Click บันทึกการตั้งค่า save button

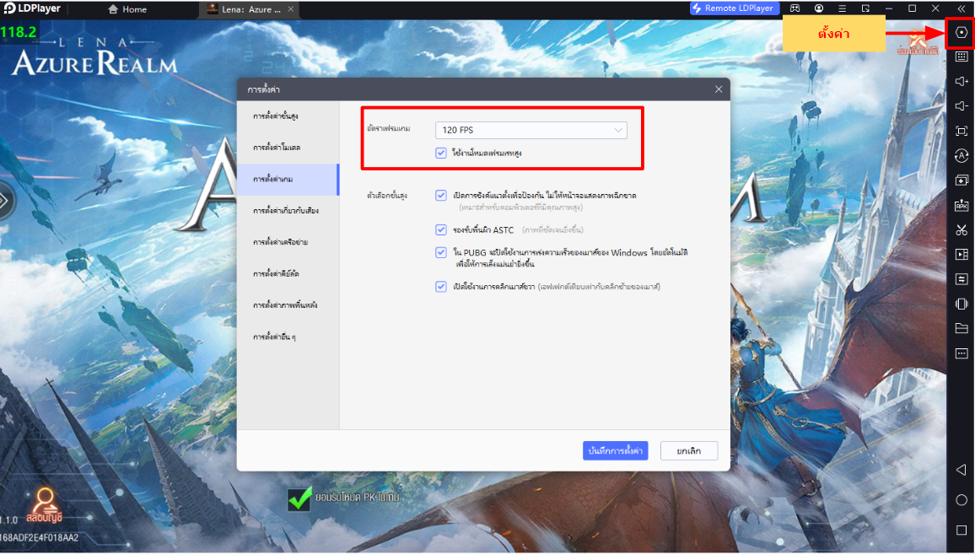[x=615, y=450]
